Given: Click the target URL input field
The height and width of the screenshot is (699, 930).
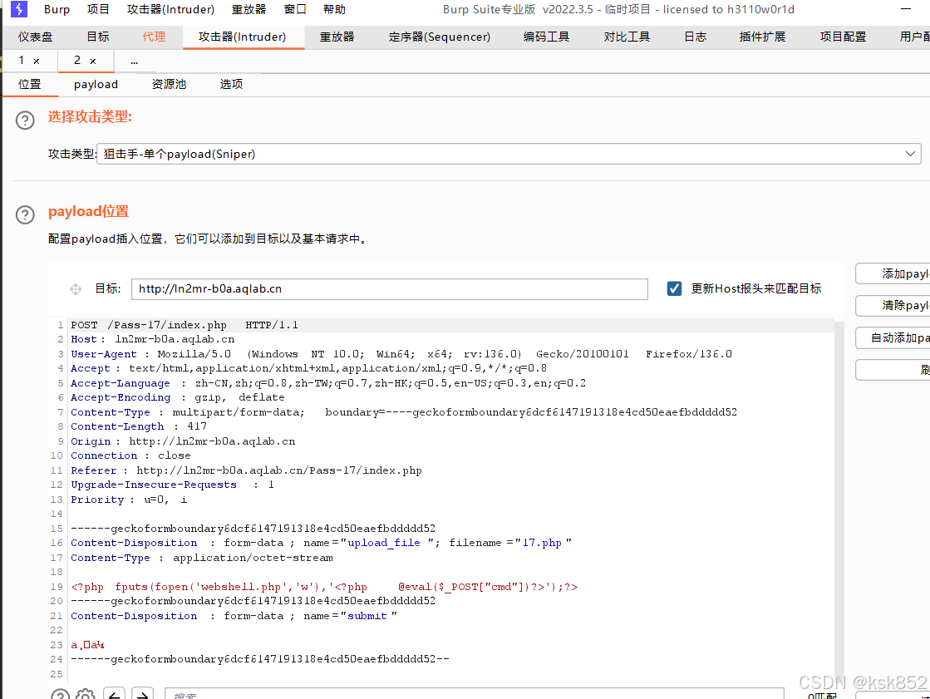Looking at the screenshot, I should [390, 289].
